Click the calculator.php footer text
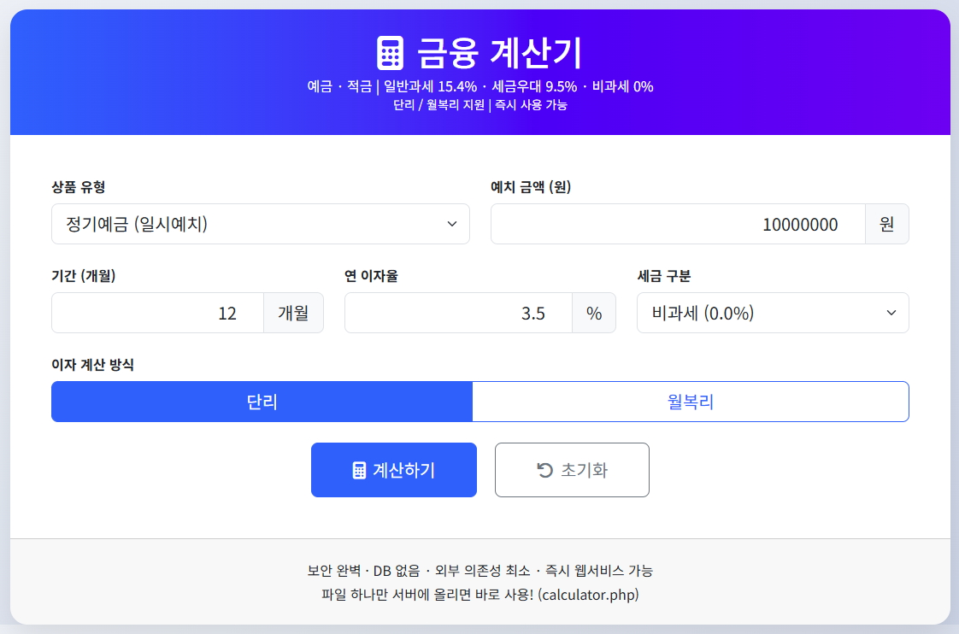The image size is (959, 634). pyautogui.click(x=588, y=594)
